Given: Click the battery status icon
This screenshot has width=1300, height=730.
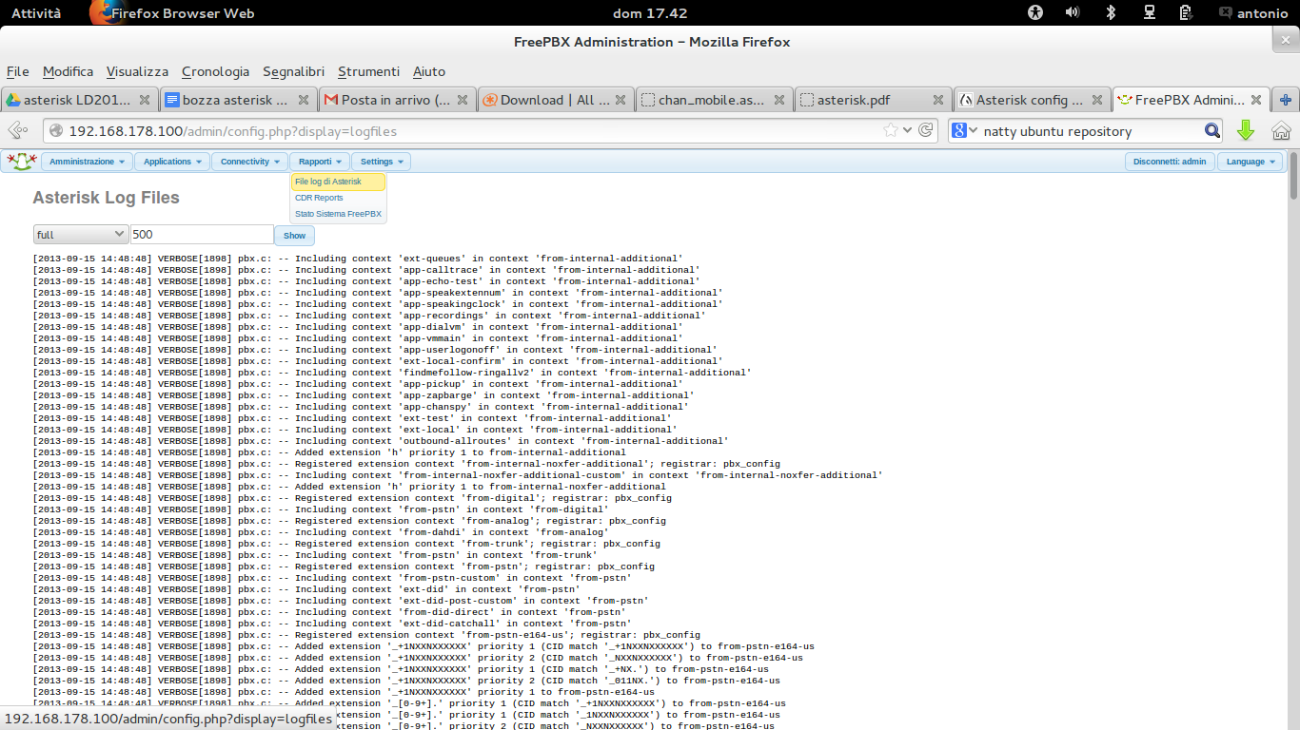Looking at the screenshot, I should click(1186, 12).
